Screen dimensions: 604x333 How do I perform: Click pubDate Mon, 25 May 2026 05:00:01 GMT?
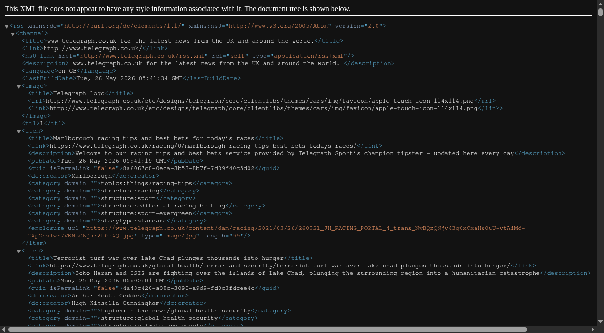click(113, 281)
